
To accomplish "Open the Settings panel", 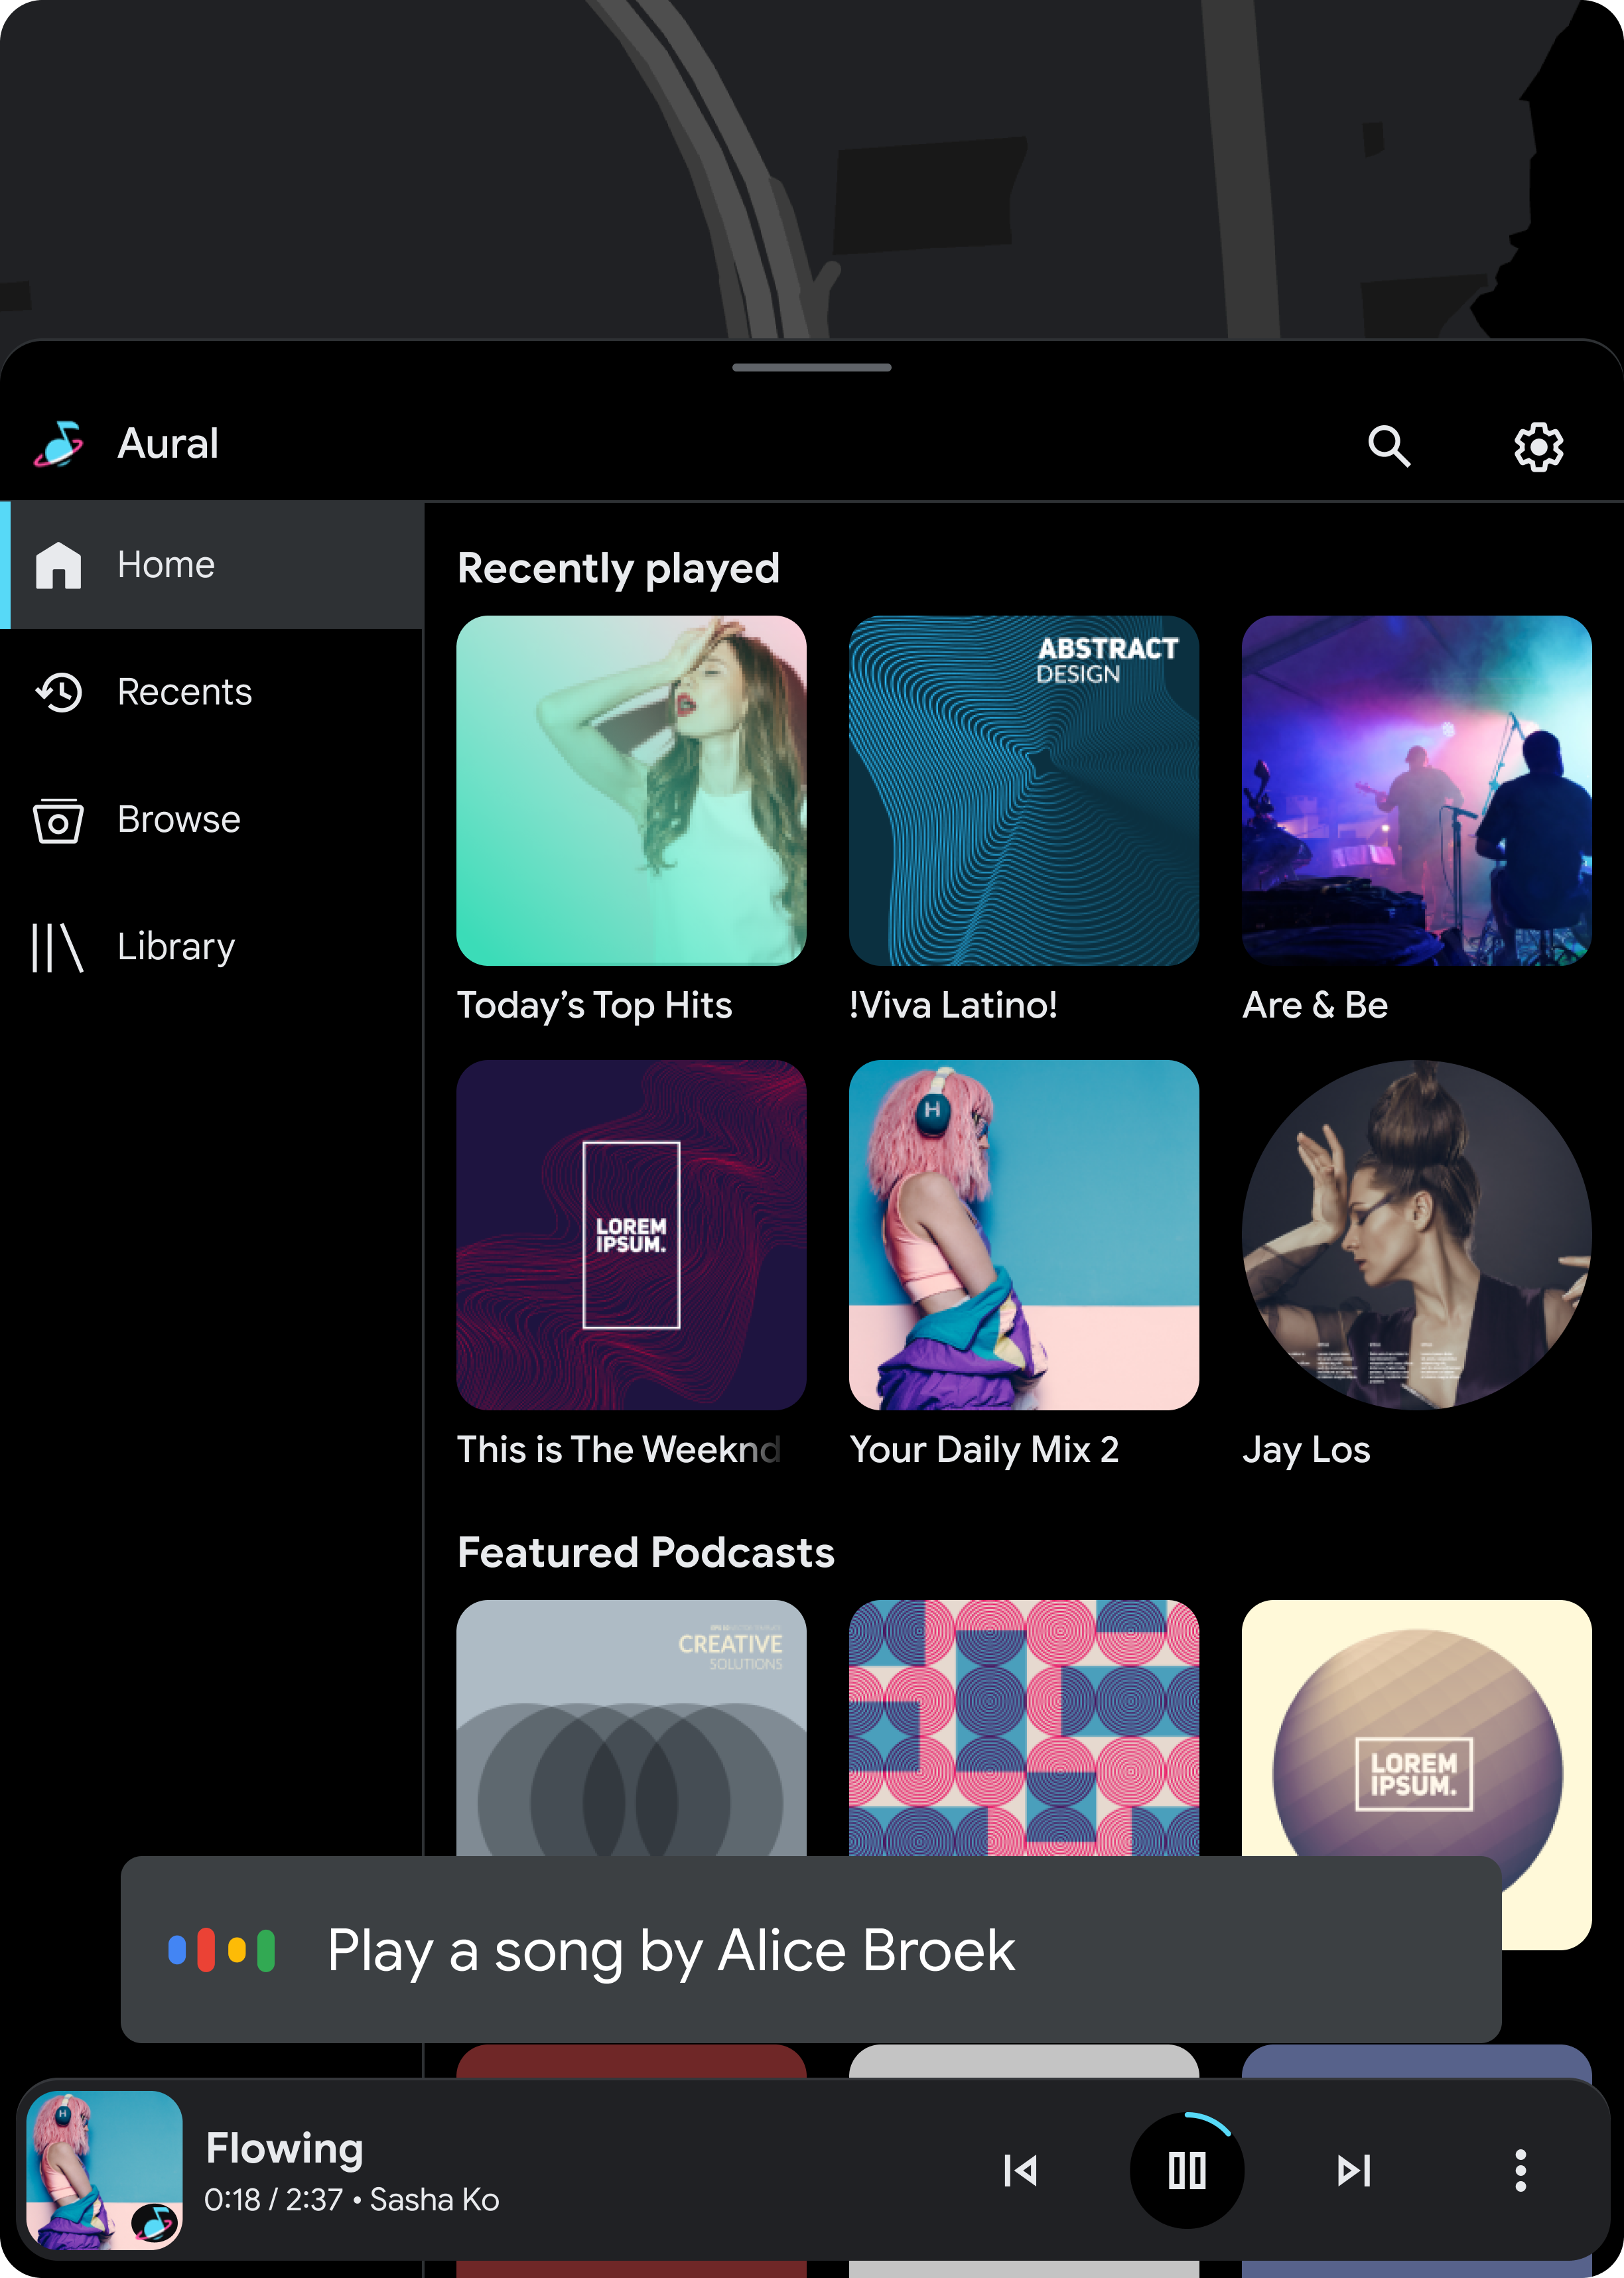I will click(x=1538, y=444).
